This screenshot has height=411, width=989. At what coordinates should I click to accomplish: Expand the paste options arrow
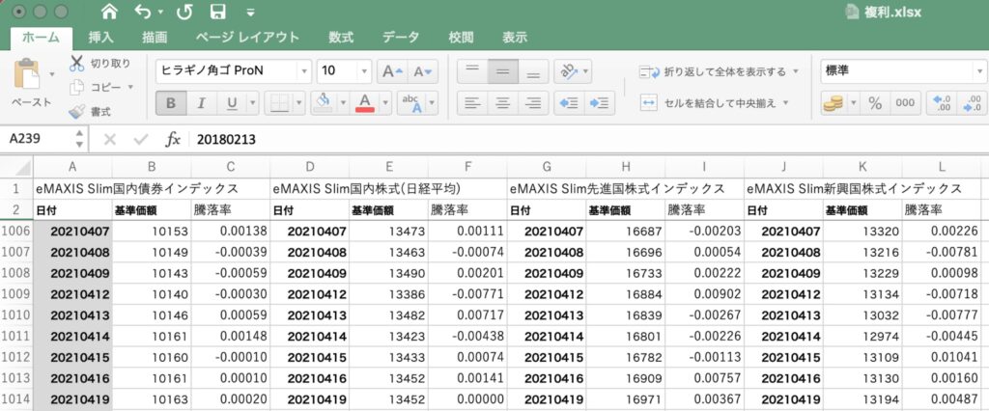tap(52, 74)
